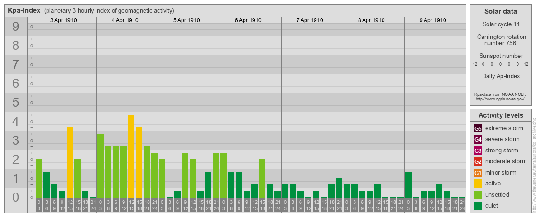The image size is (536, 217).
Task: Select the '7 Apr 1910' date header
Action: click(x=310, y=20)
